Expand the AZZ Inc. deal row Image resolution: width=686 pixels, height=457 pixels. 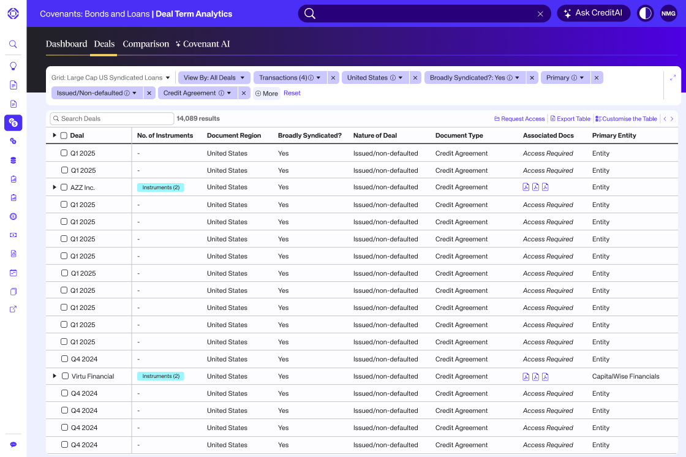coord(55,187)
